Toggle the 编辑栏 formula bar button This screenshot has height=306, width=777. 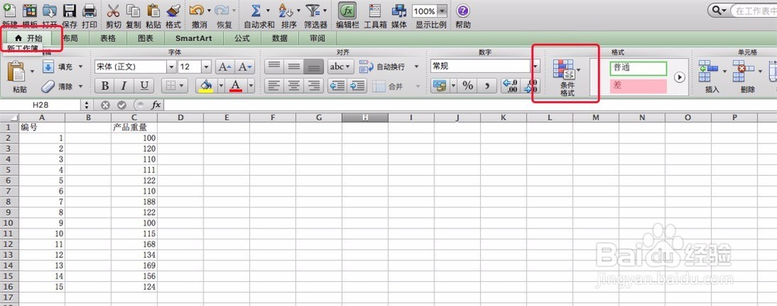[x=347, y=11]
